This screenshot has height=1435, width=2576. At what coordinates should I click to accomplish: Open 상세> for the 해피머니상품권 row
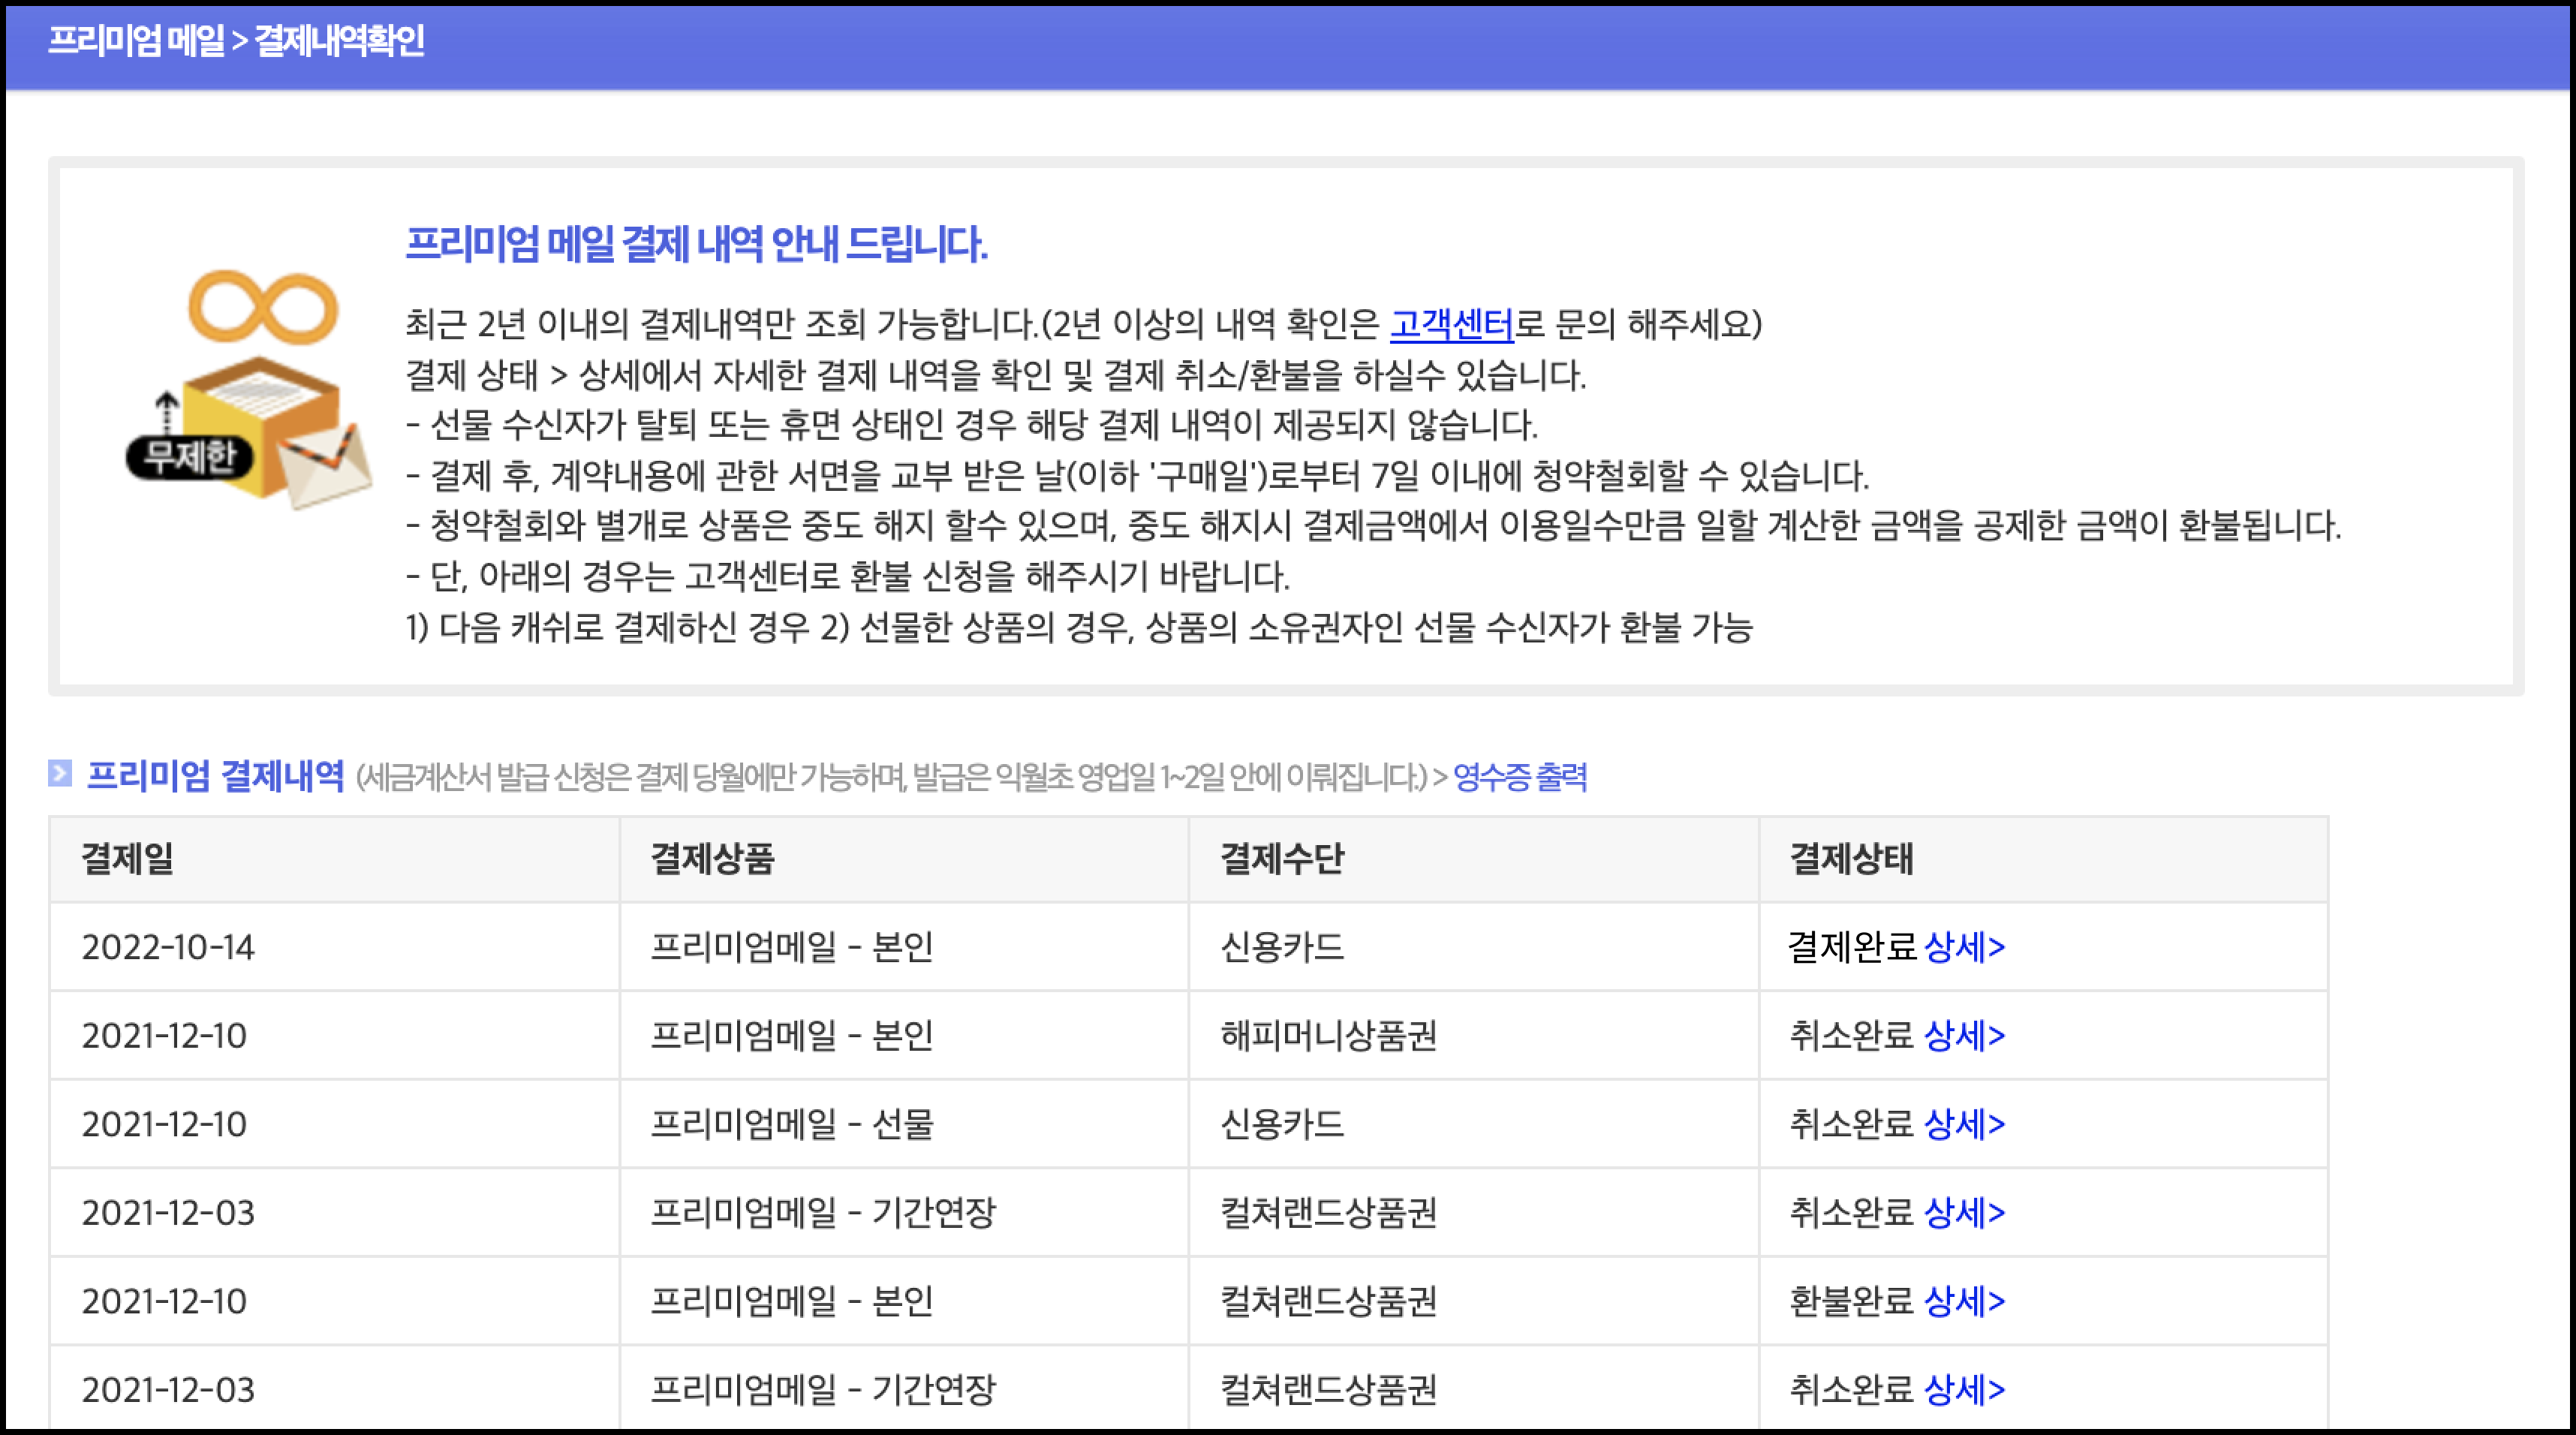point(1964,1036)
